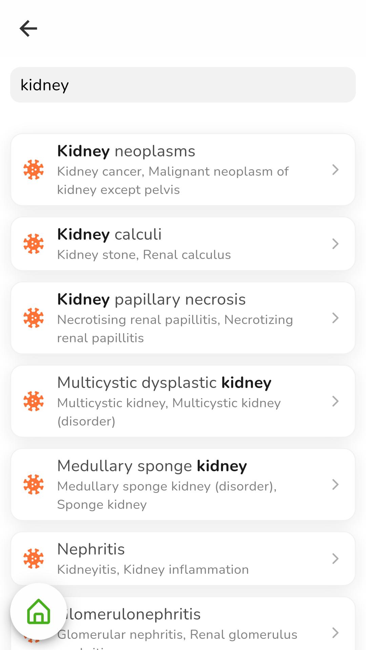
Task: Click the search field containing kidney
Action: (183, 85)
